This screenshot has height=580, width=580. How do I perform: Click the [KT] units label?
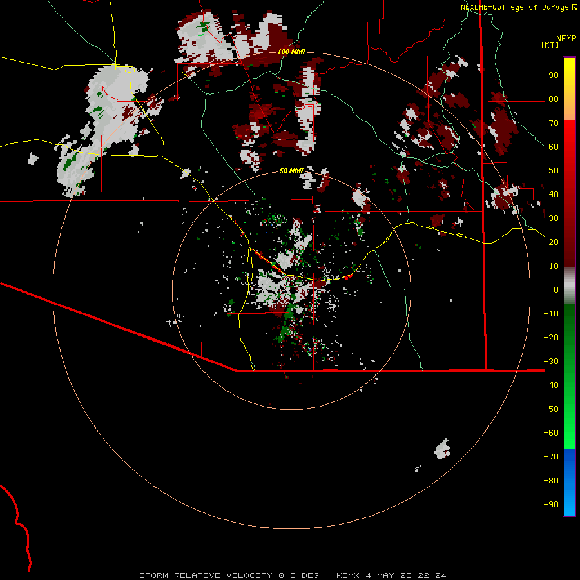click(550, 44)
